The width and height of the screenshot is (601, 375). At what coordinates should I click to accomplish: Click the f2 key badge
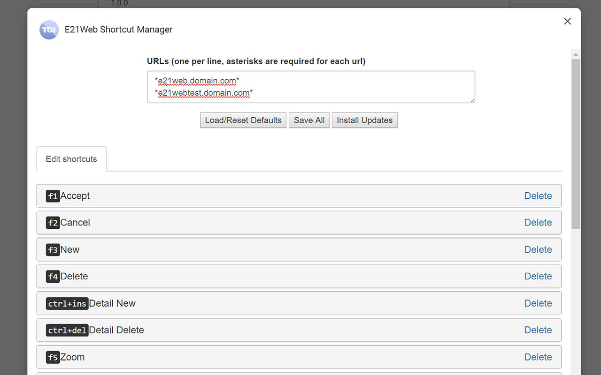pyautogui.click(x=53, y=223)
